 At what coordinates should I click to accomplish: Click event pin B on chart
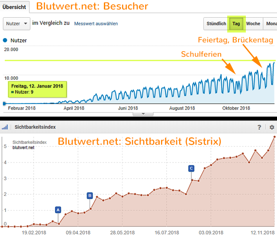click(90, 196)
